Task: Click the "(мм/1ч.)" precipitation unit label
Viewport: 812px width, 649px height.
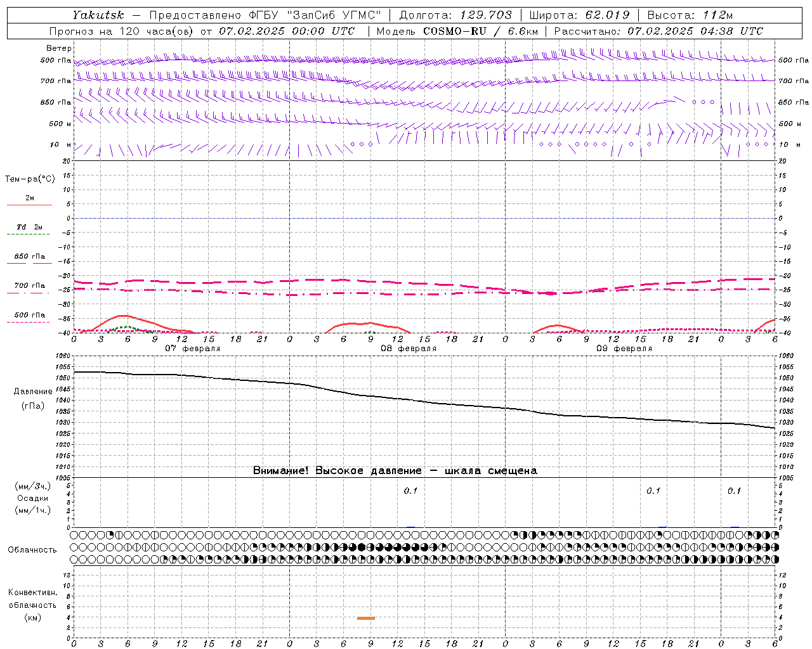Action: (x=32, y=510)
